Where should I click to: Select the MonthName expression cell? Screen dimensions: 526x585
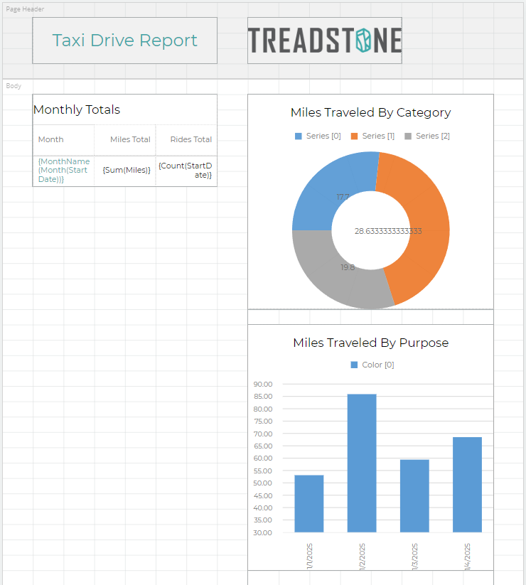point(63,171)
